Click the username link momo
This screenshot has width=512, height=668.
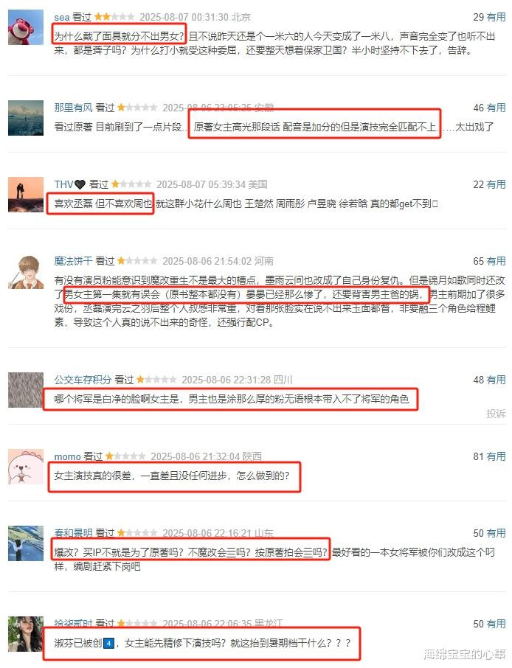click(x=67, y=456)
